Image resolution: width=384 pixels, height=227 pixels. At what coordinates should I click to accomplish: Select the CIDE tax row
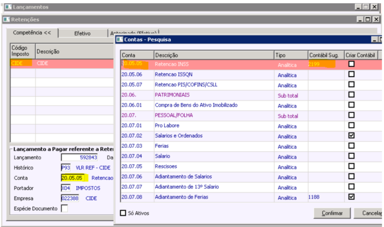[62, 64]
